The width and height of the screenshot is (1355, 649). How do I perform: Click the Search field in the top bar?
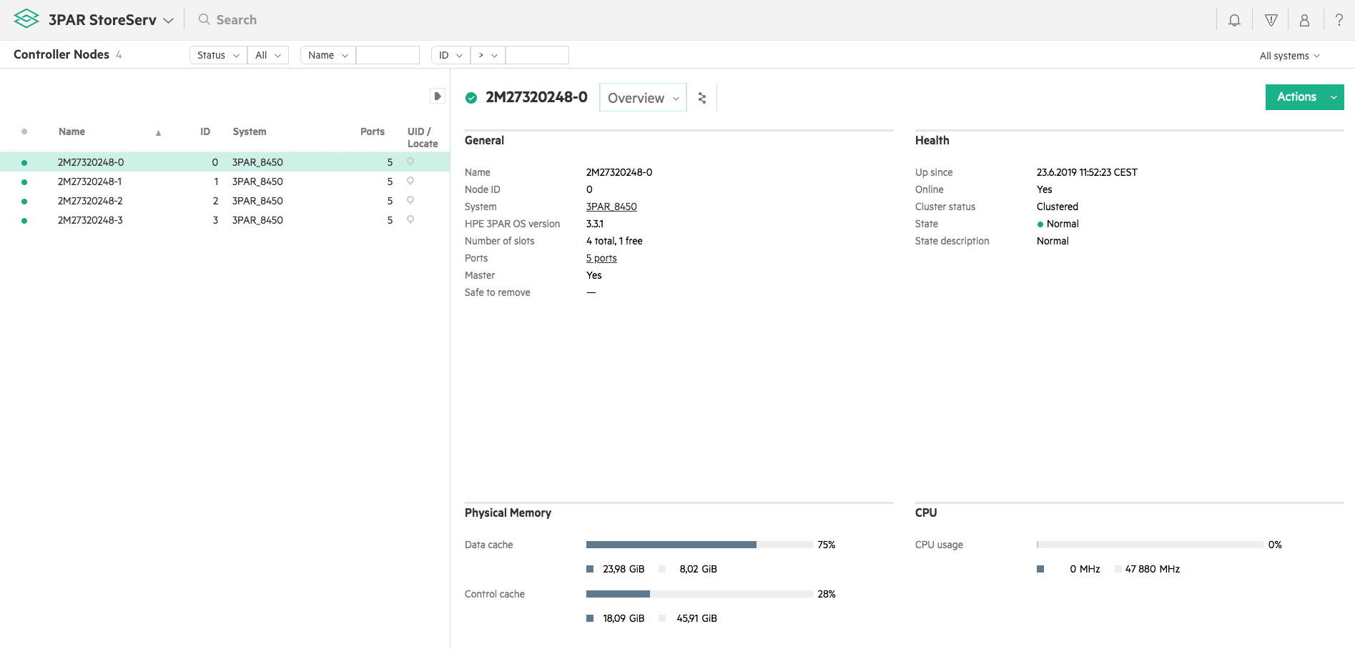tap(237, 20)
